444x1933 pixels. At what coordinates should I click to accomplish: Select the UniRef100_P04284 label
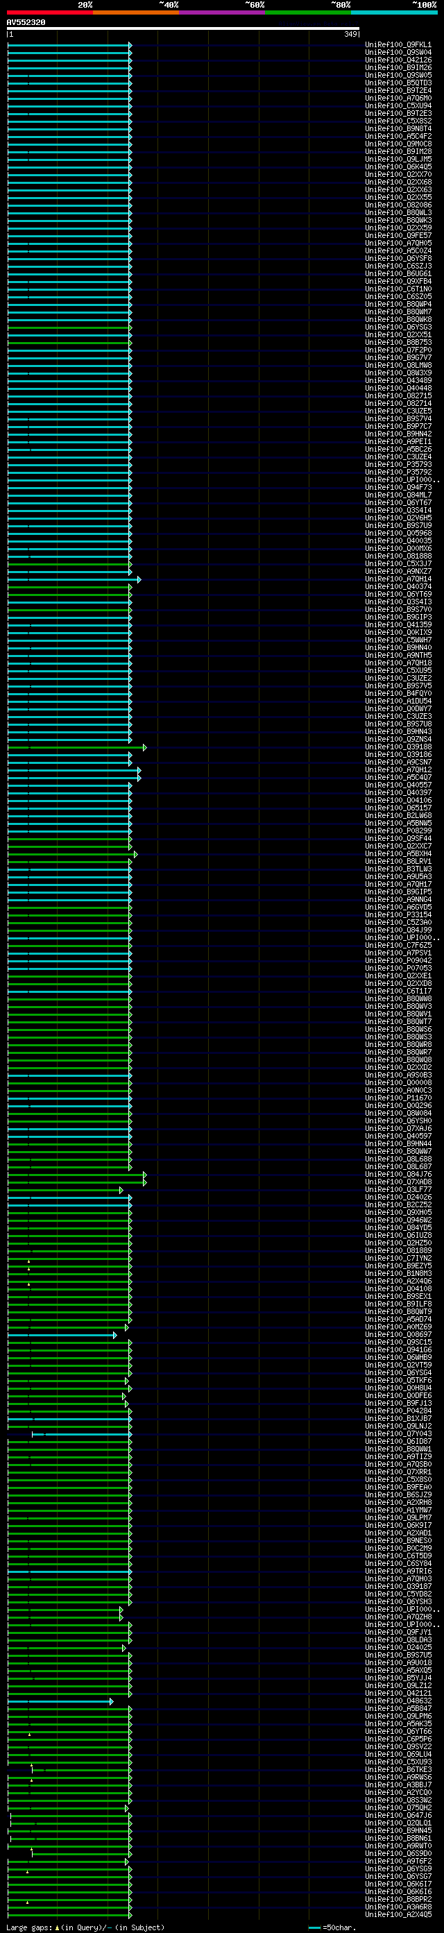(398, 1411)
